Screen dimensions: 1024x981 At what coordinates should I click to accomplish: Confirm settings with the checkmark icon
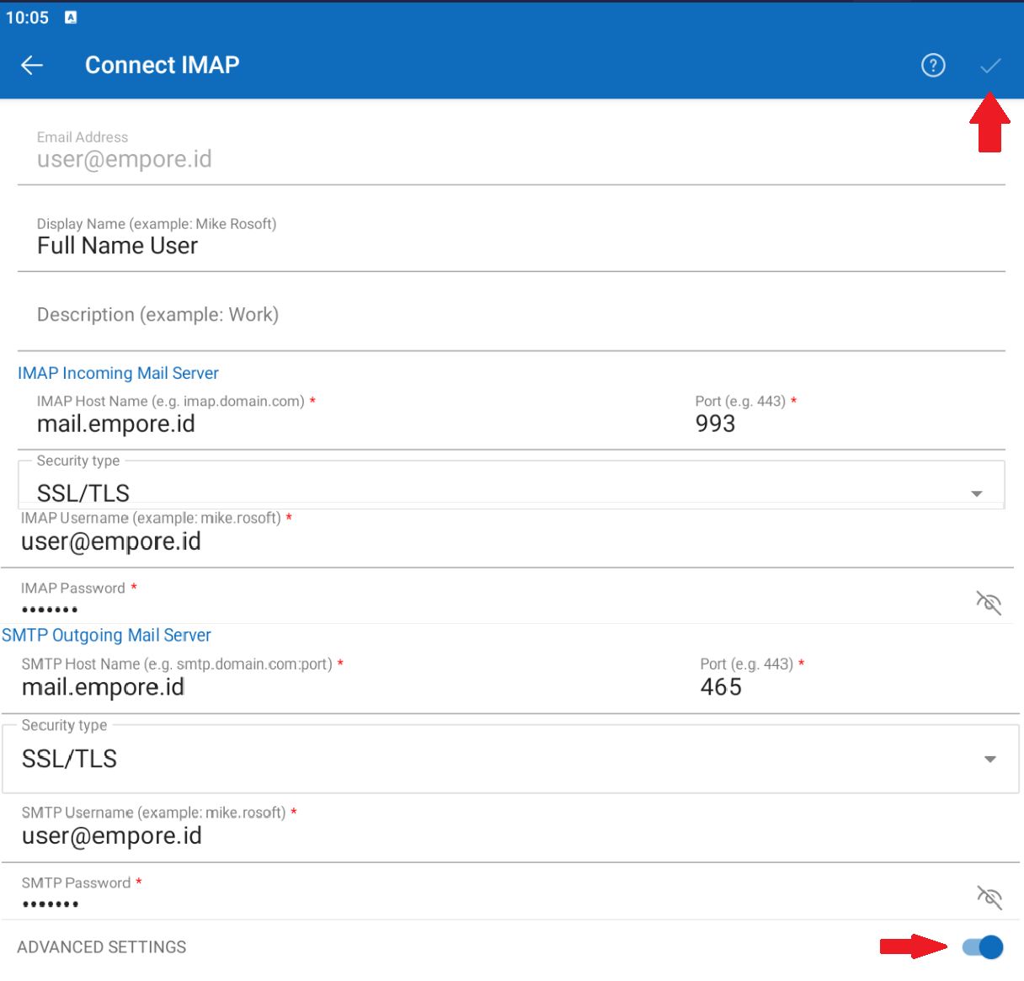990,65
